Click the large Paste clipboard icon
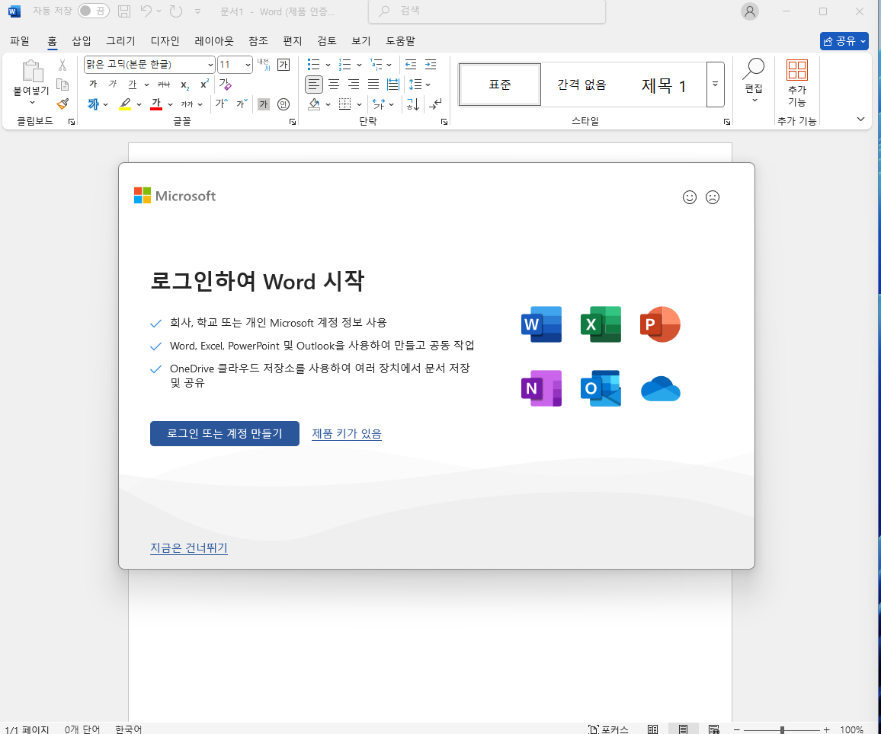 point(32,72)
